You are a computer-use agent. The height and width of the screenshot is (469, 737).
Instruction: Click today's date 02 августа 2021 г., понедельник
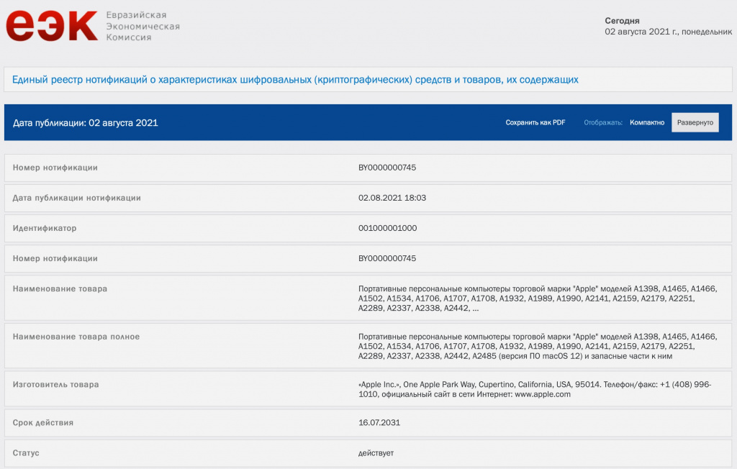tap(666, 32)
